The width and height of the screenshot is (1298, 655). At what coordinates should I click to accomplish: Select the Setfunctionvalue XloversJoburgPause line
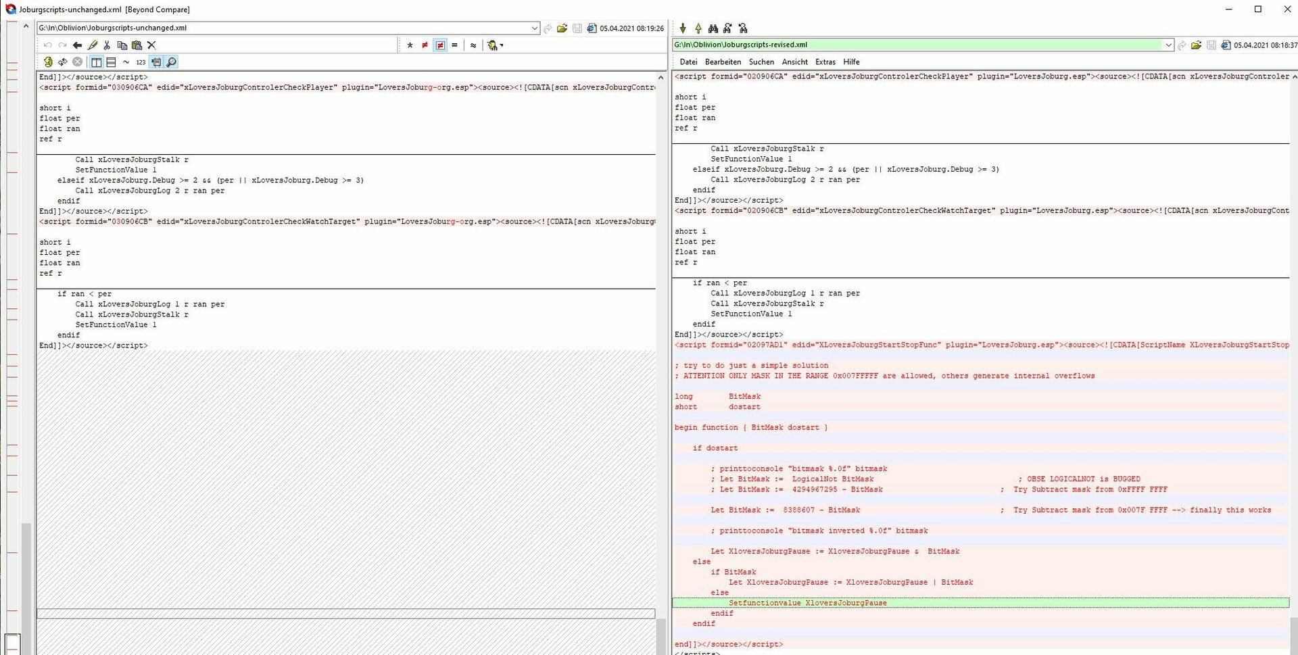pyautogui.click(x=980, y=603)
